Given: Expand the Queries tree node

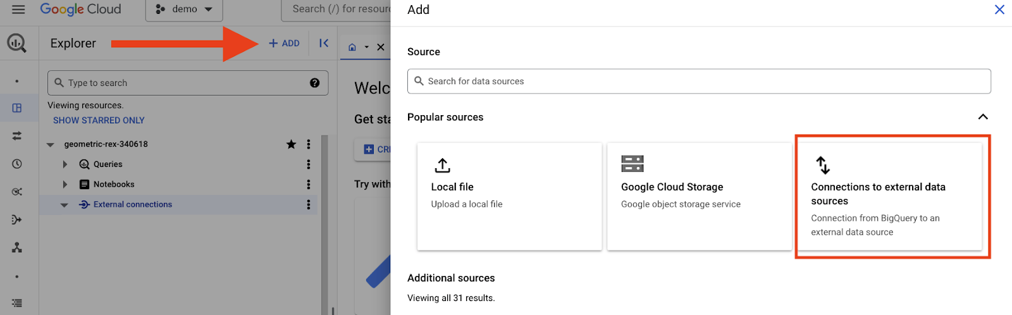Looking at the screenshot, I should pos(65,164).
